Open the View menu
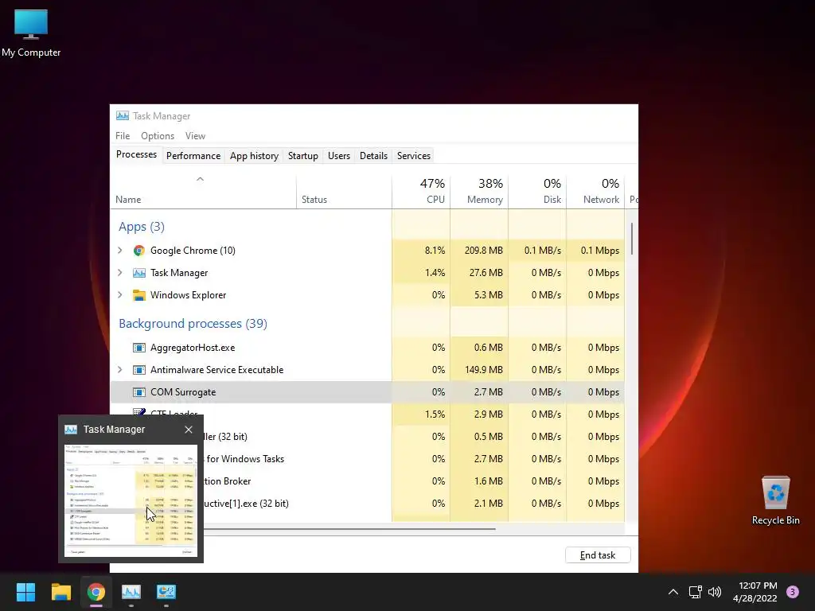The width and height of the screenshot is (815, 611). click(x=196, y=135)
